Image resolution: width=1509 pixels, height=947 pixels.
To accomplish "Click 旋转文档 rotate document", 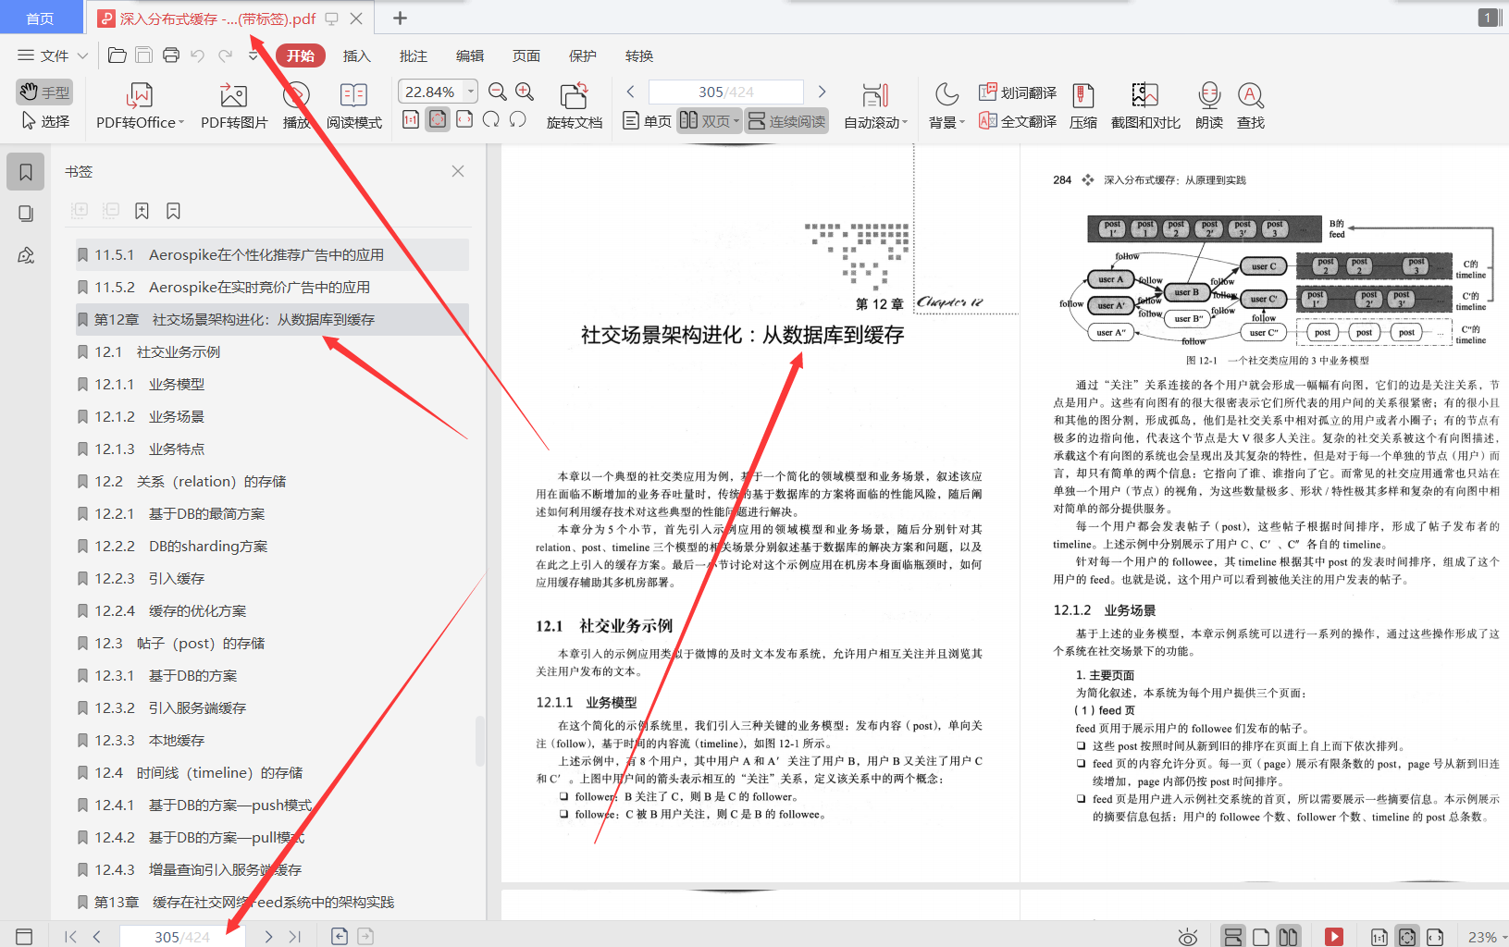I will pos(574,106).
